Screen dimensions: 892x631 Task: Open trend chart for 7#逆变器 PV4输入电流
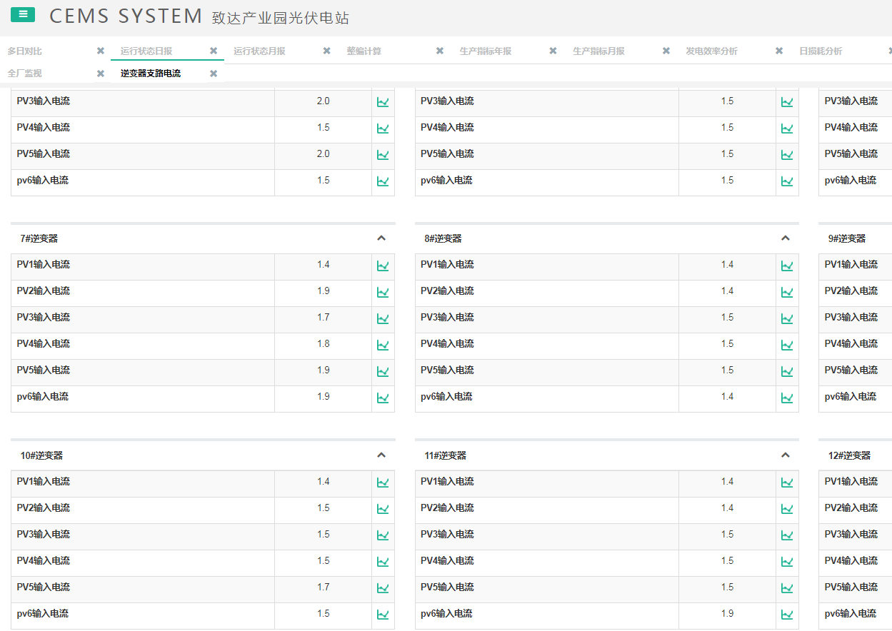(x=383, y=345)
